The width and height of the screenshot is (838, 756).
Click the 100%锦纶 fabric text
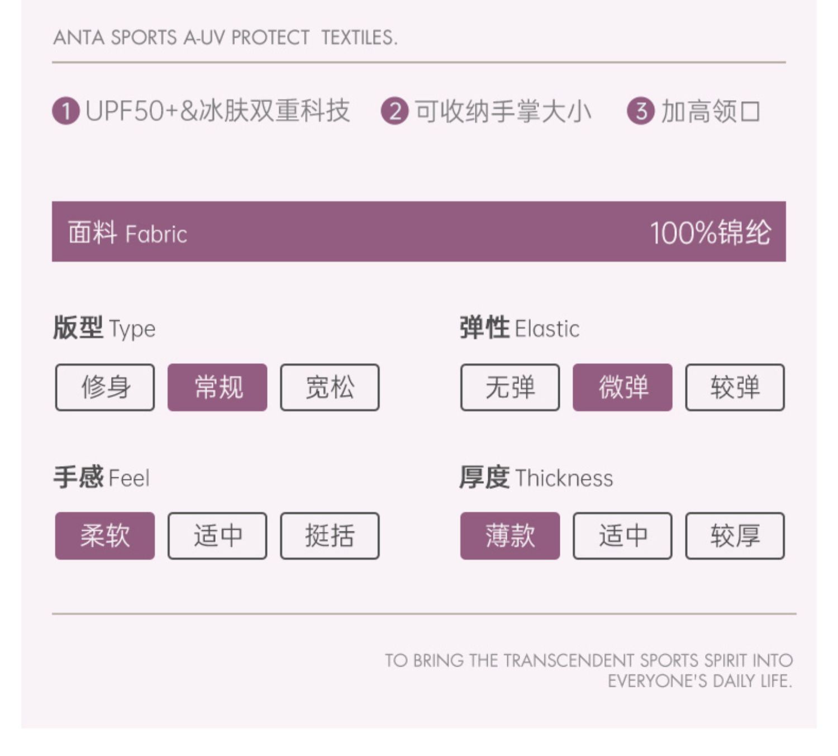click(710, 232)
